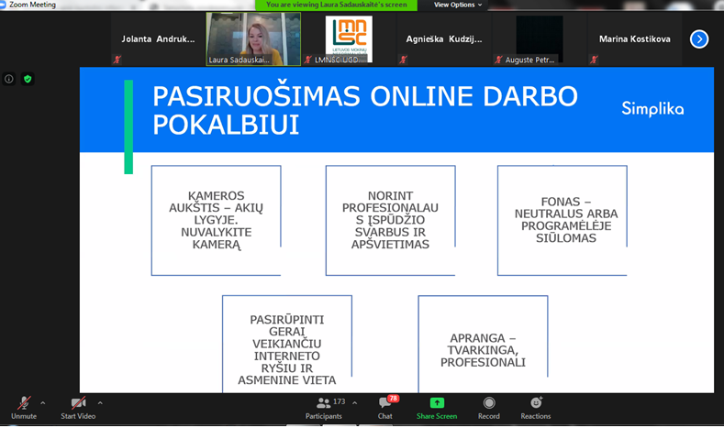The image size is (724, 428).
Task: Click the screen viewing notification banner
Action: click(x=336, y=5)
